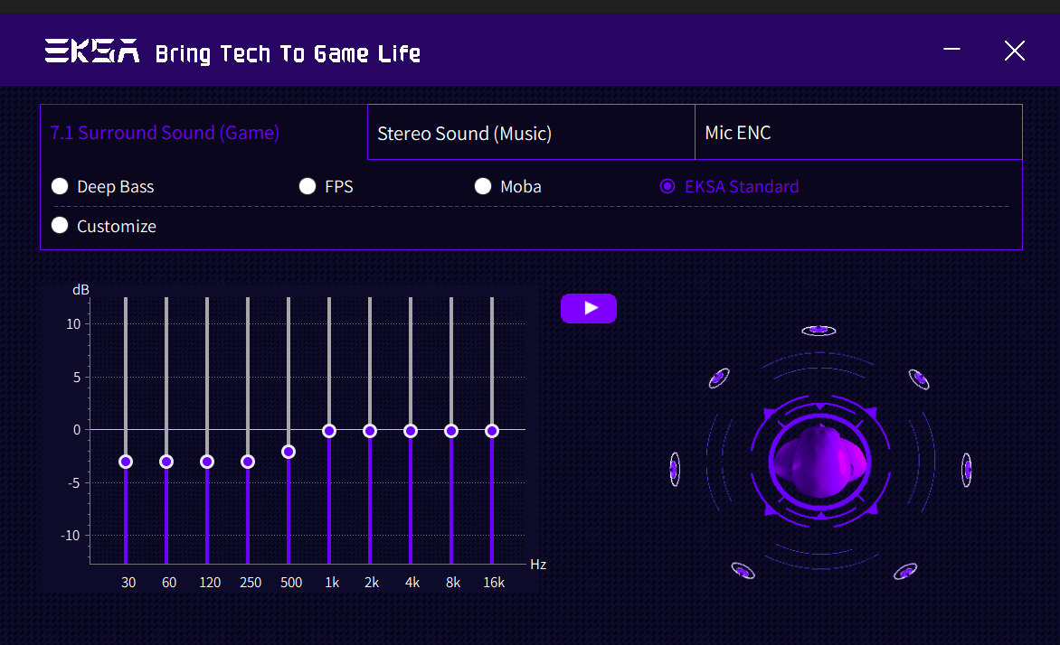Play the surround sound test
The image size is (1060, 645).
tap(588, 308)
